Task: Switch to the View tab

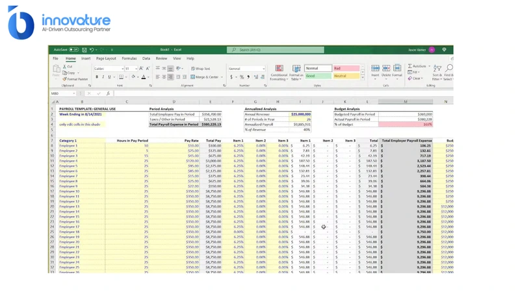Action: [x=177, y=58]
